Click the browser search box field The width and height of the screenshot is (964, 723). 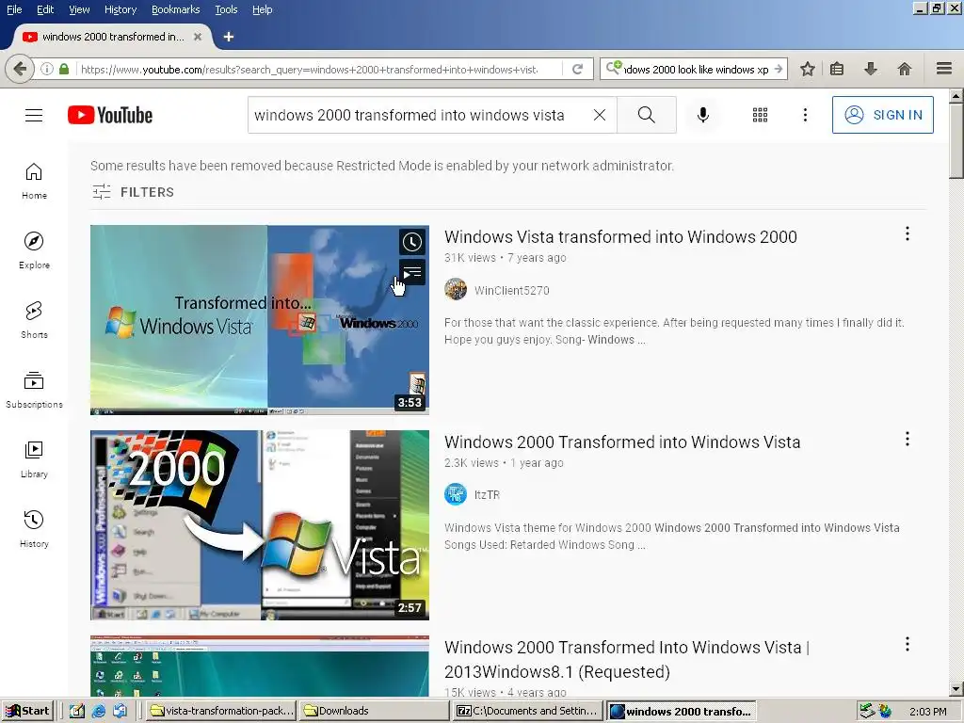(x=696, y=69)
